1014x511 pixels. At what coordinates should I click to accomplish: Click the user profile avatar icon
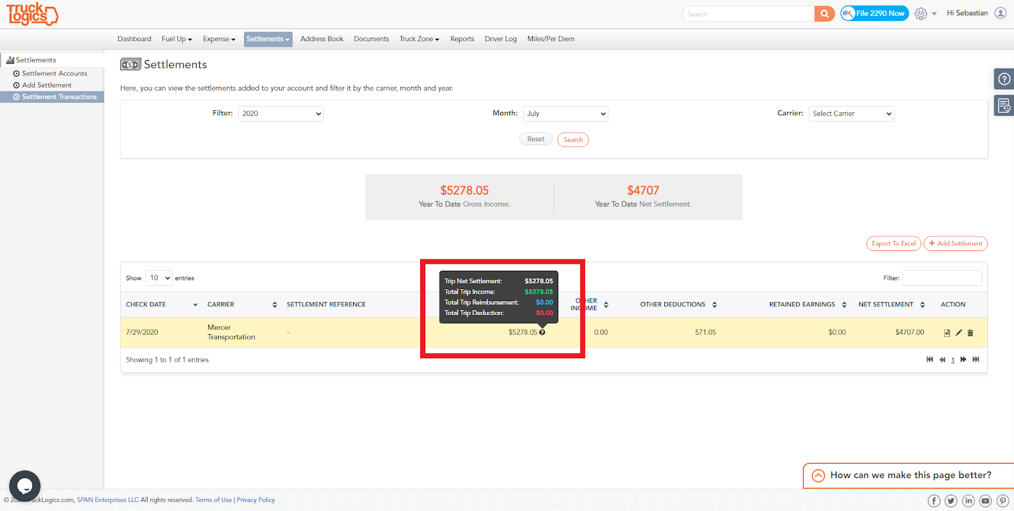1001,13
